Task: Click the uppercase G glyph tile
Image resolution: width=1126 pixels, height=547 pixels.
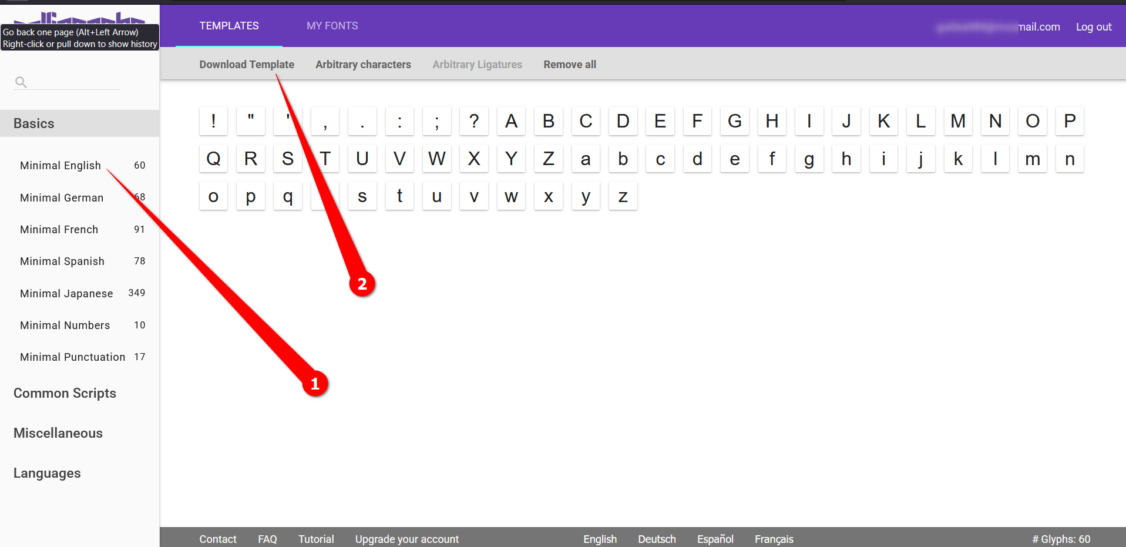Action: [735, 121]
